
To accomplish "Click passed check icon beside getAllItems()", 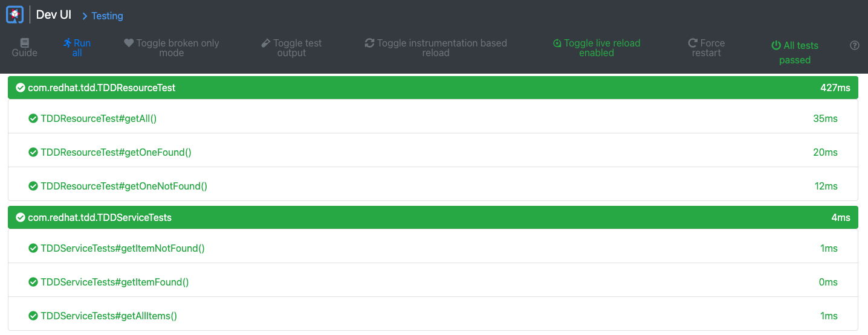I will (x=33, y=316).
